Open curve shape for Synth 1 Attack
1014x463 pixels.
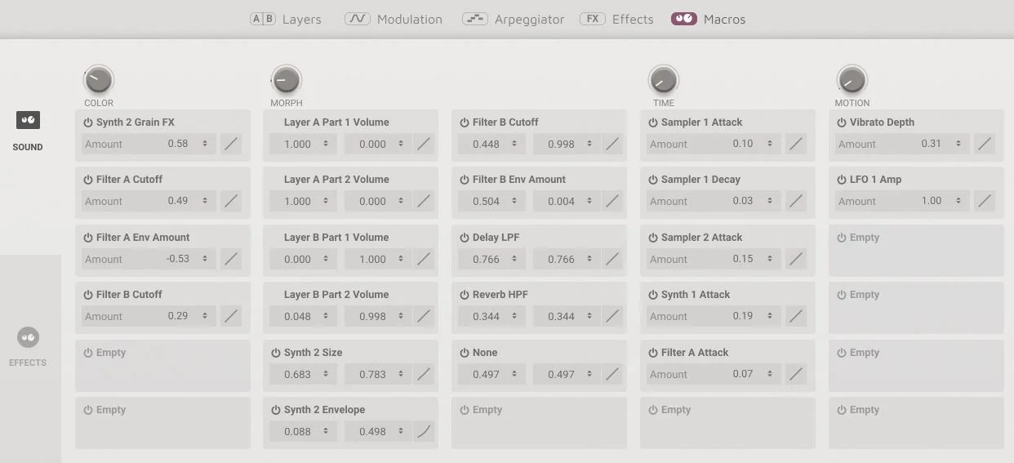pyautogui.click(x=796, y=316)
